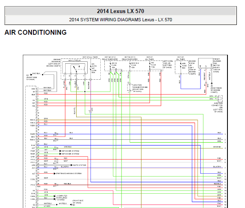Click the BLU/ORG label at the right edge
The image size is (245, 208).
coord(217,167)
